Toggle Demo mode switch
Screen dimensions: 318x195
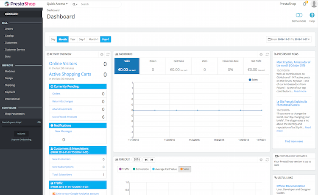[x=298, y=16]
